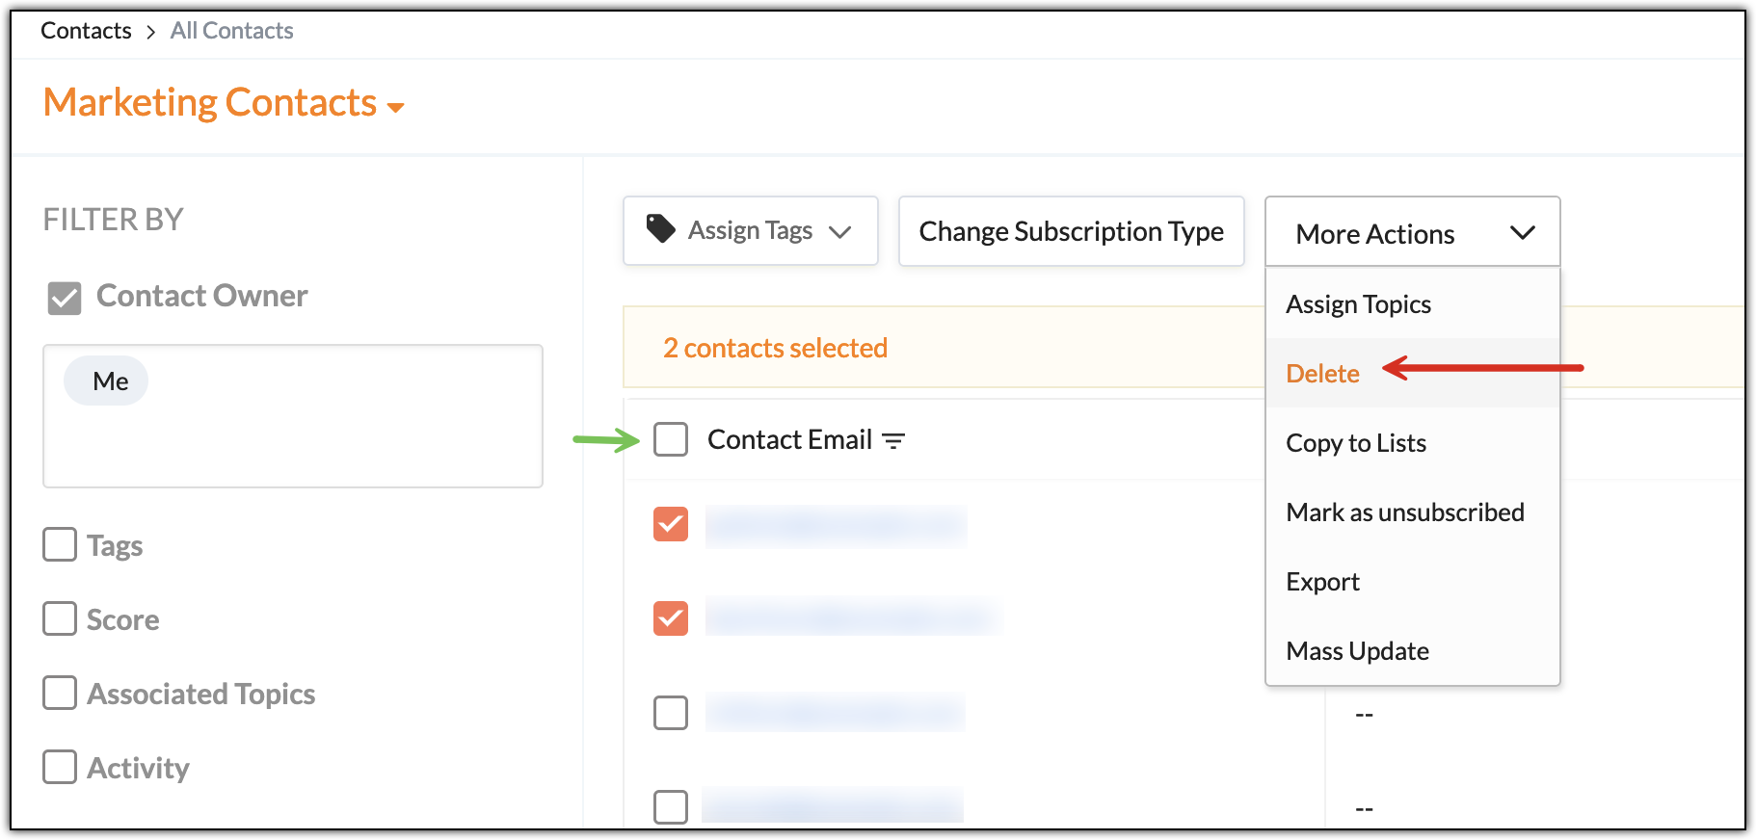Viewport: 1756px width, 840px height.
Task: Click the Contact Email sort filter icon
Action: (894, 441)
